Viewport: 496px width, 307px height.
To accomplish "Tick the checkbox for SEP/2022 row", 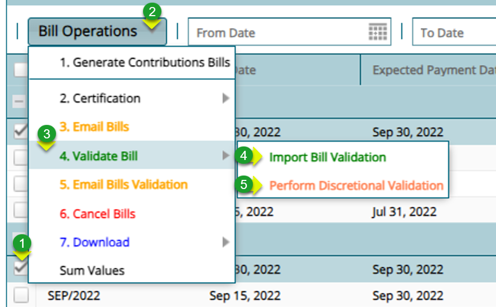I will (21, 295).
